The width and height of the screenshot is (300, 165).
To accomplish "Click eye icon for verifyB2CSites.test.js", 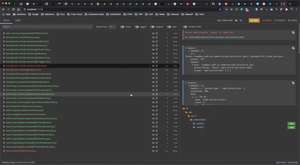I will [x=153, y=151].
